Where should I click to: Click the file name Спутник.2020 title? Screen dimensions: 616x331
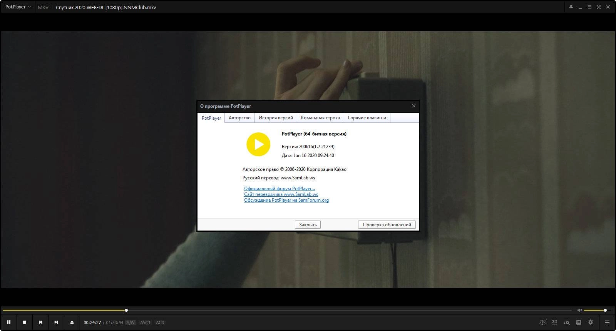point(106,7)
